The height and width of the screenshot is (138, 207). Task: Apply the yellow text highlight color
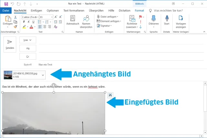click(24, 27)
